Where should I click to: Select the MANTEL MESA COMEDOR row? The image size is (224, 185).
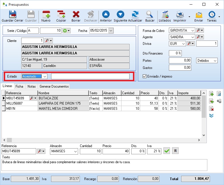click(58, 109)
